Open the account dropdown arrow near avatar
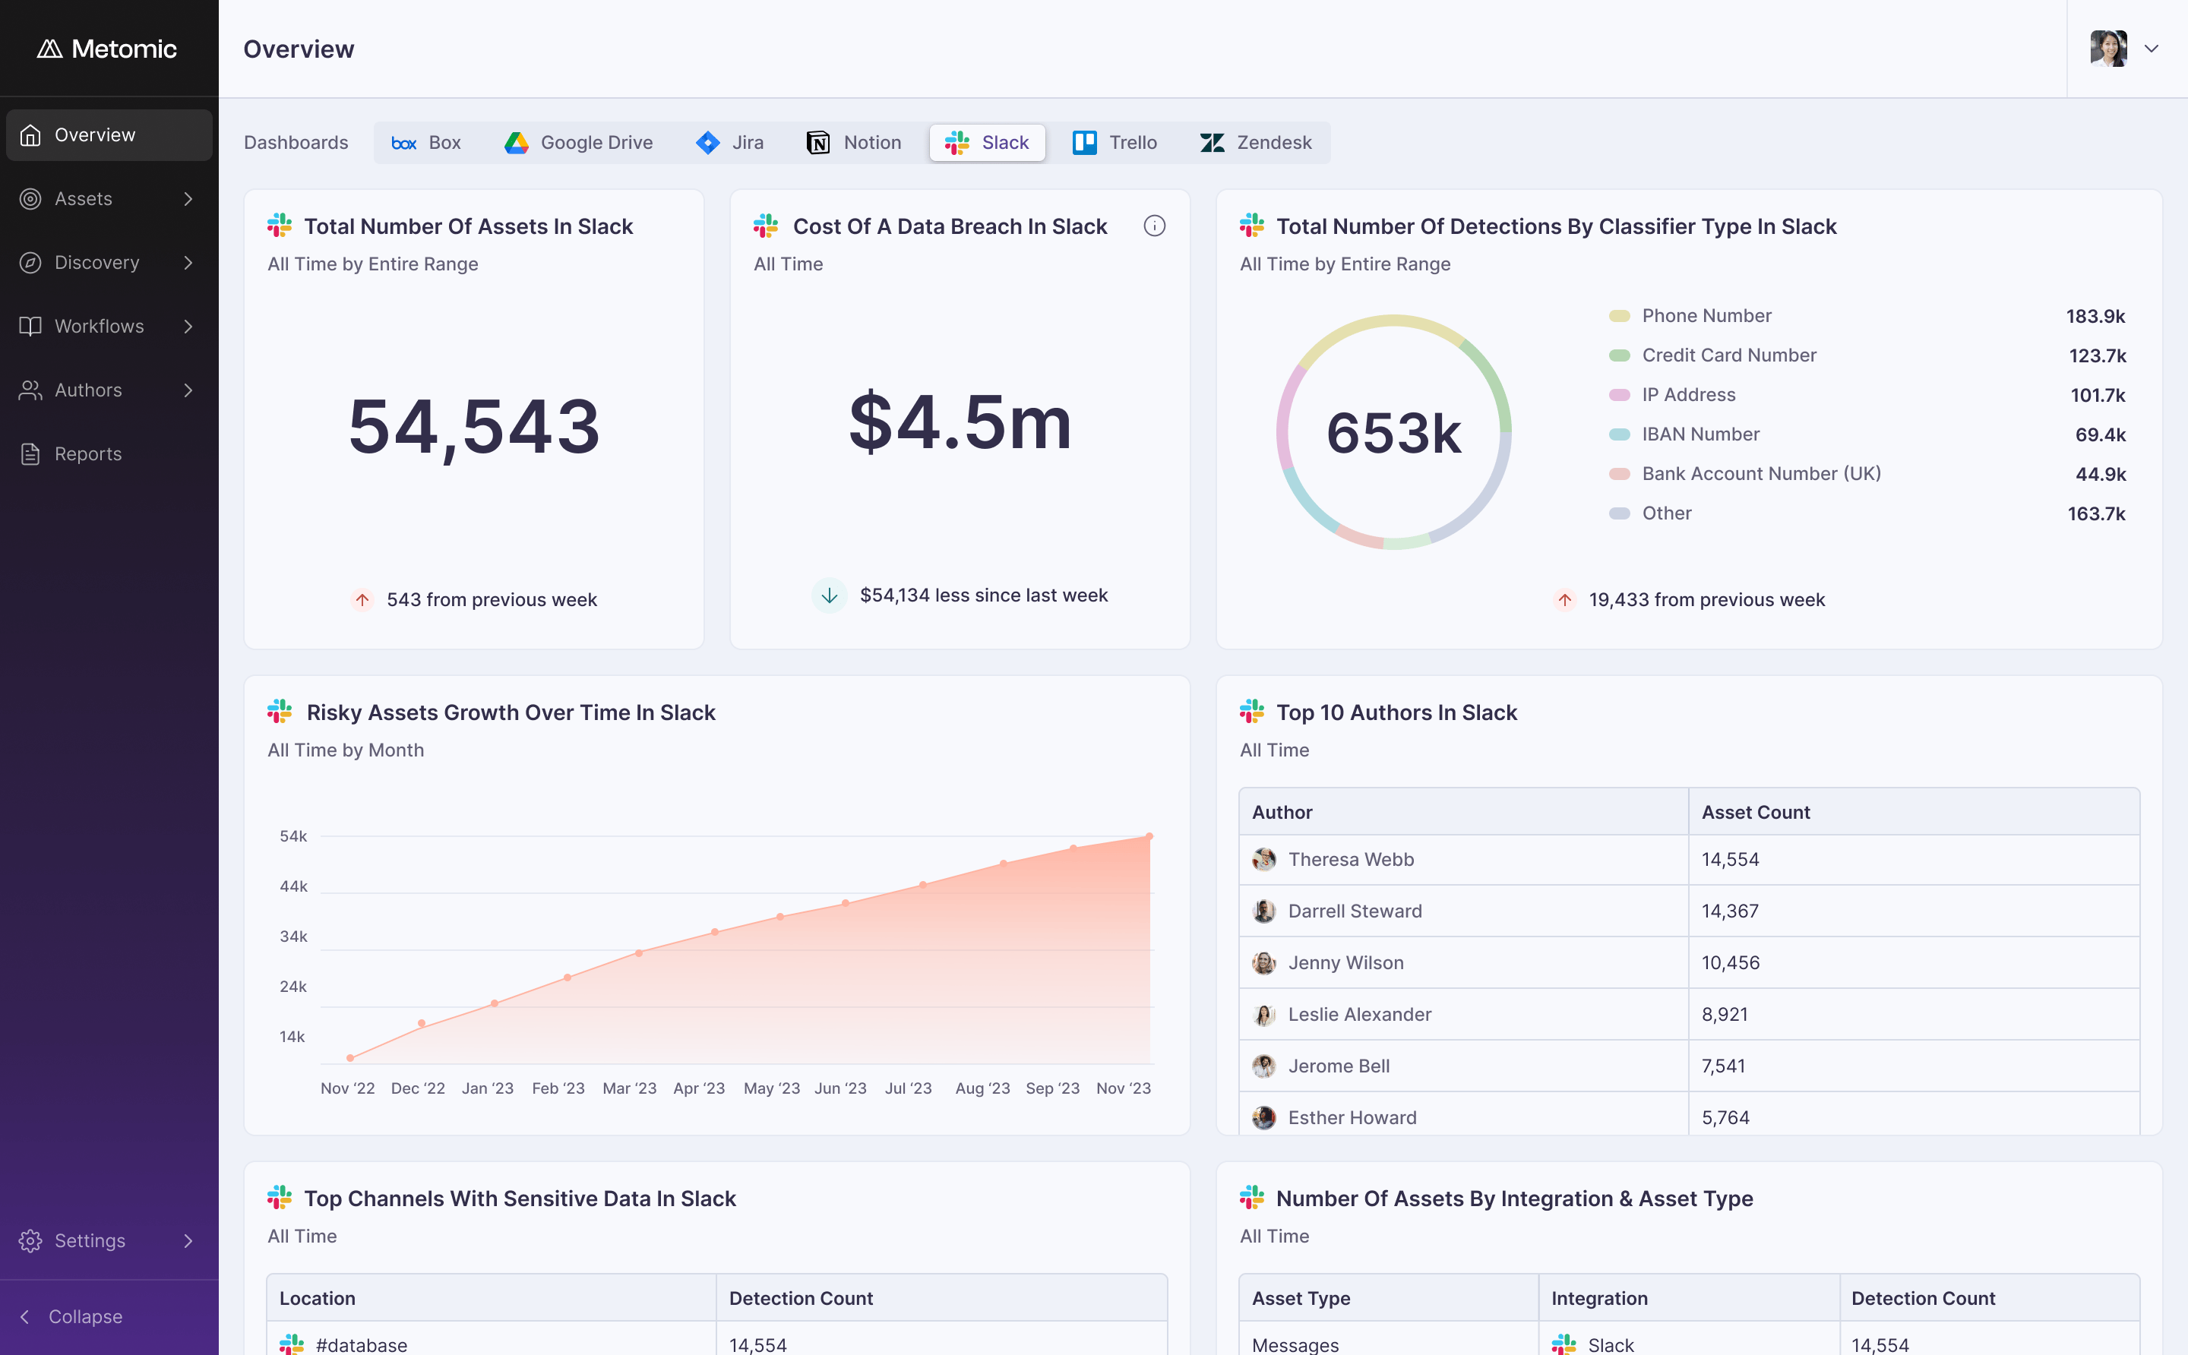 pyautogui.click(x=2152, y=49)
